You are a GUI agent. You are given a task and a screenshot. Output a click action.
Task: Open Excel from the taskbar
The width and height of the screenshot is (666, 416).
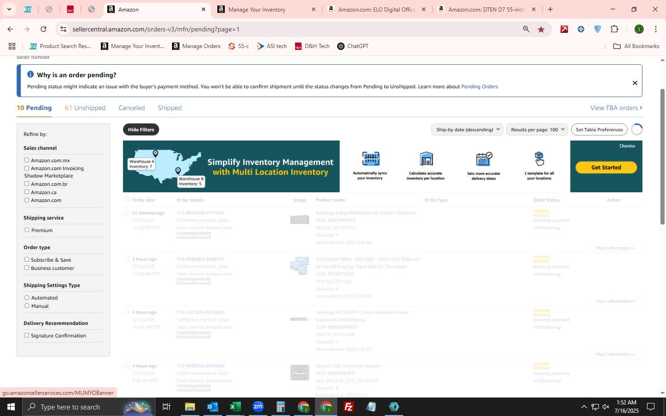point(235,407)
